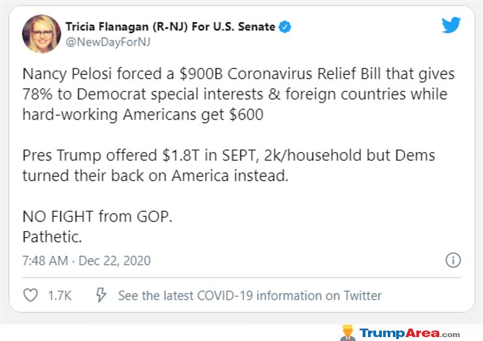Image resolution: width=483 pixels, height=341 pixels.
Task: Open the 7:48 AM · Dec 22, 2020 timestamp
Action: coord(87,261)
